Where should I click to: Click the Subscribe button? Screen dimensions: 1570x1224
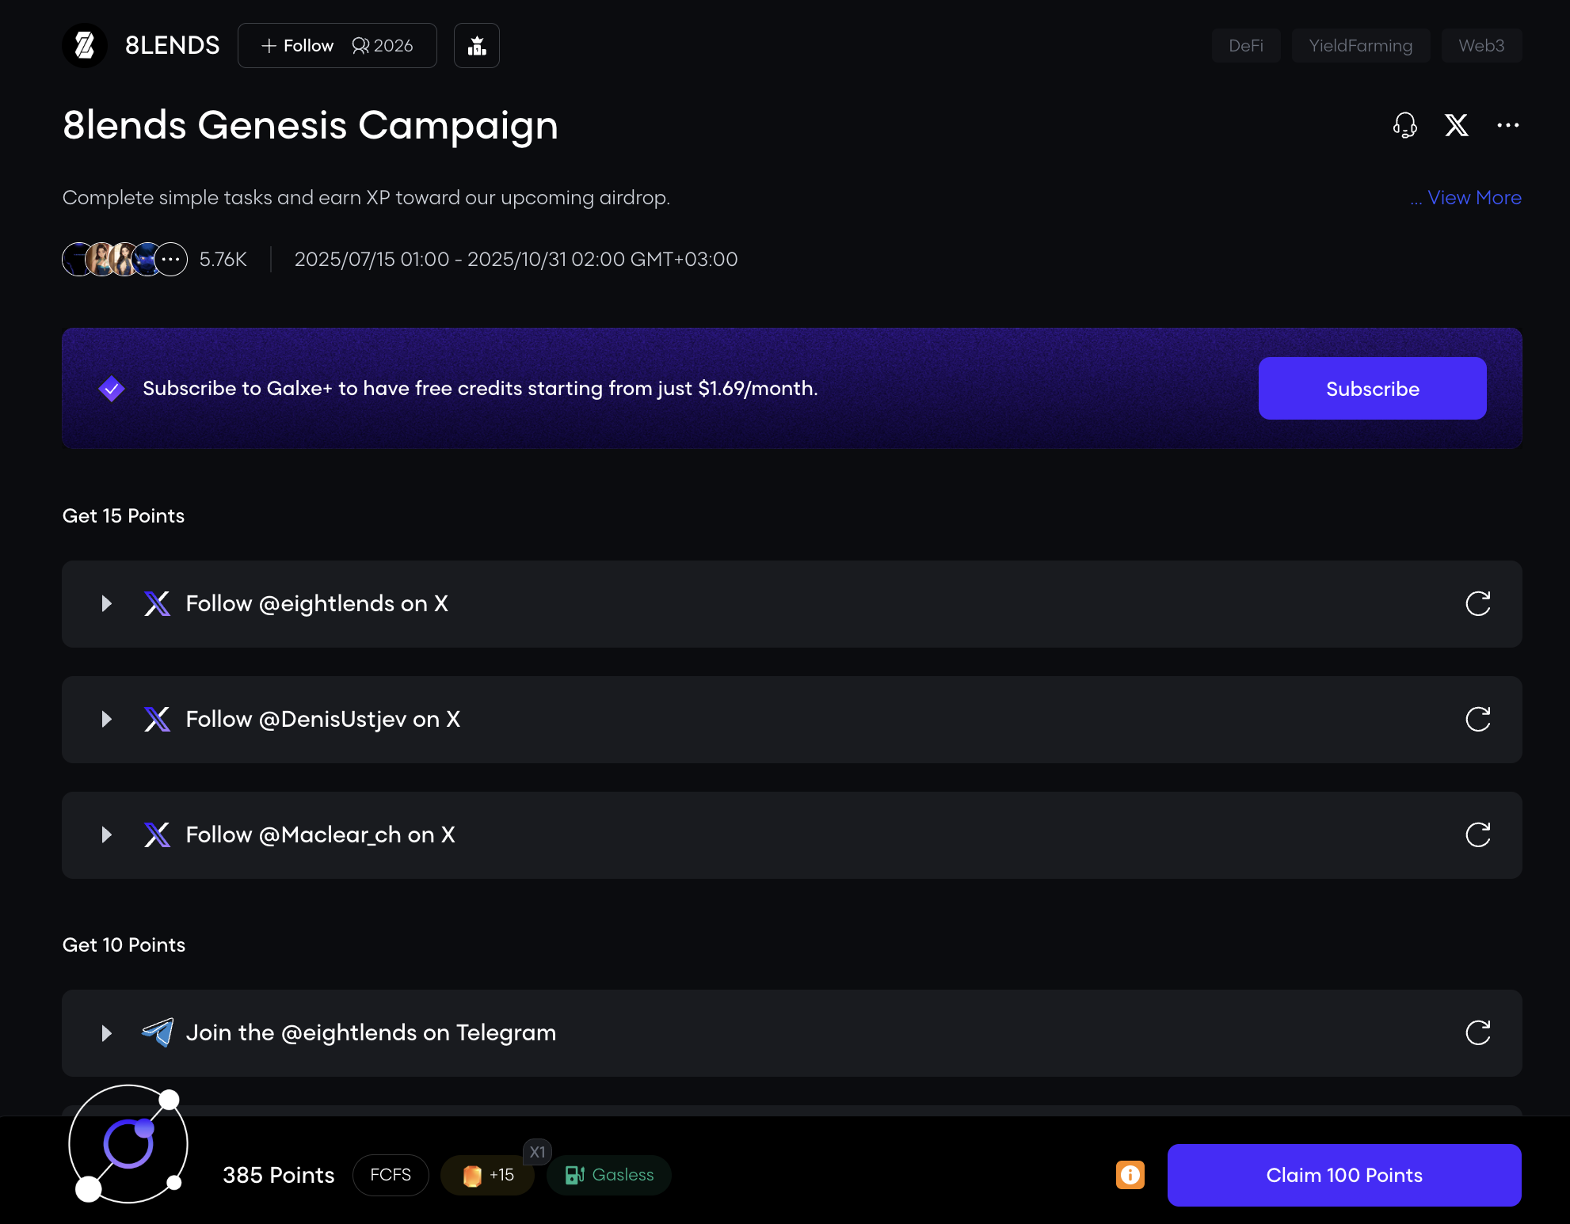click(x=1372, y=389)
